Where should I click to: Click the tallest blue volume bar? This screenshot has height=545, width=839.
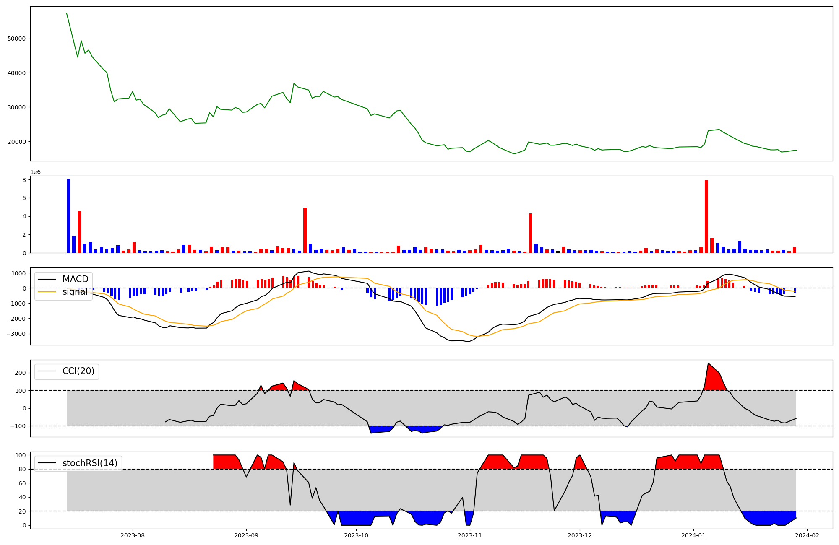(x=68, y=216)
